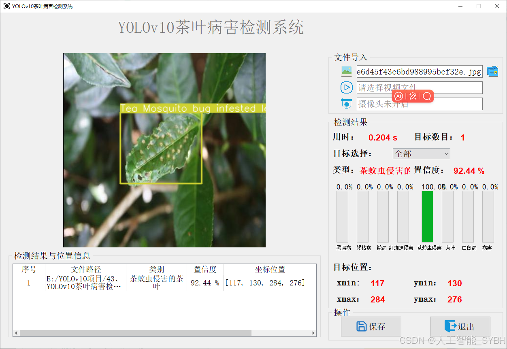Select the 92.44 % table cell
Screen dimensions: 507x349
205,283
